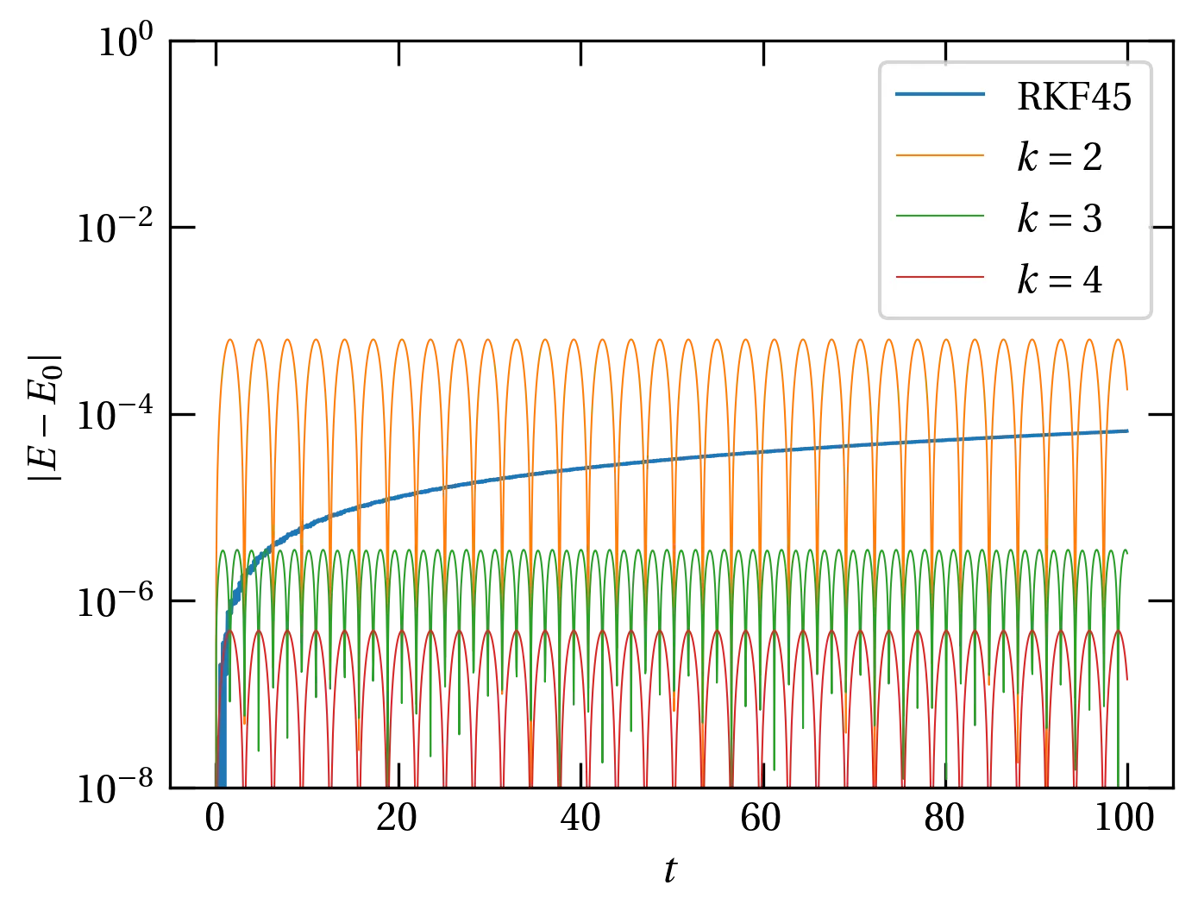Select the k = 2 legend text

pyautogui.click(x=1059, y=157)
